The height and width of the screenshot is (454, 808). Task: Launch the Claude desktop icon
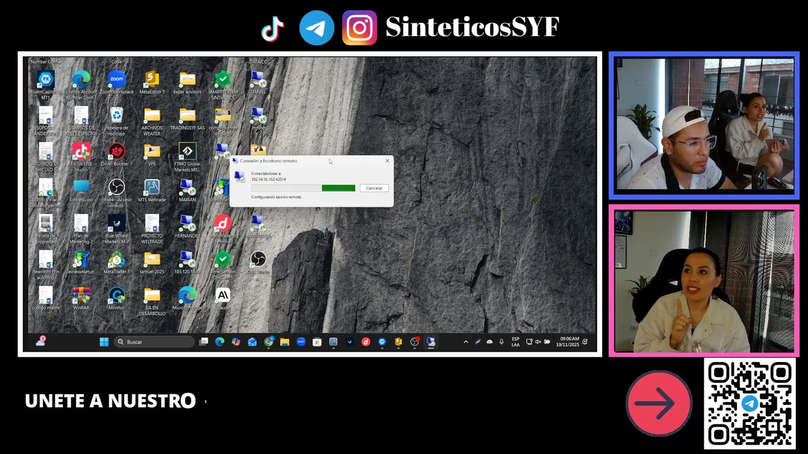pyautogui.click(x=222, y=298)
